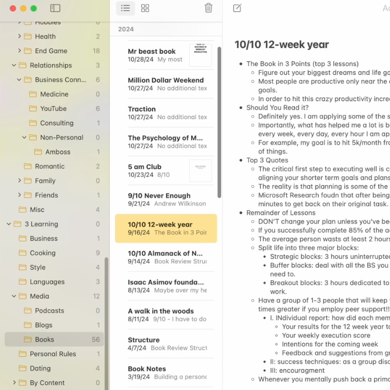Click the 2024 section header
390x390 pixels.
126,29
